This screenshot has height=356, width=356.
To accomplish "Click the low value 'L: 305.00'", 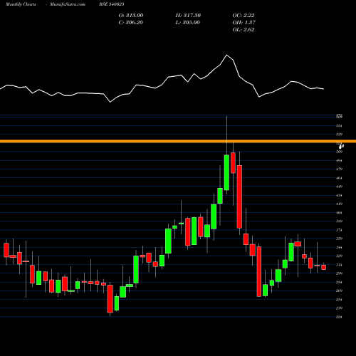I will [187, 23].
